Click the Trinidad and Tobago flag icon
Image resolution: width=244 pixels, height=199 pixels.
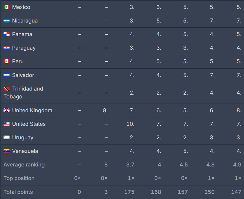[7, 89]
